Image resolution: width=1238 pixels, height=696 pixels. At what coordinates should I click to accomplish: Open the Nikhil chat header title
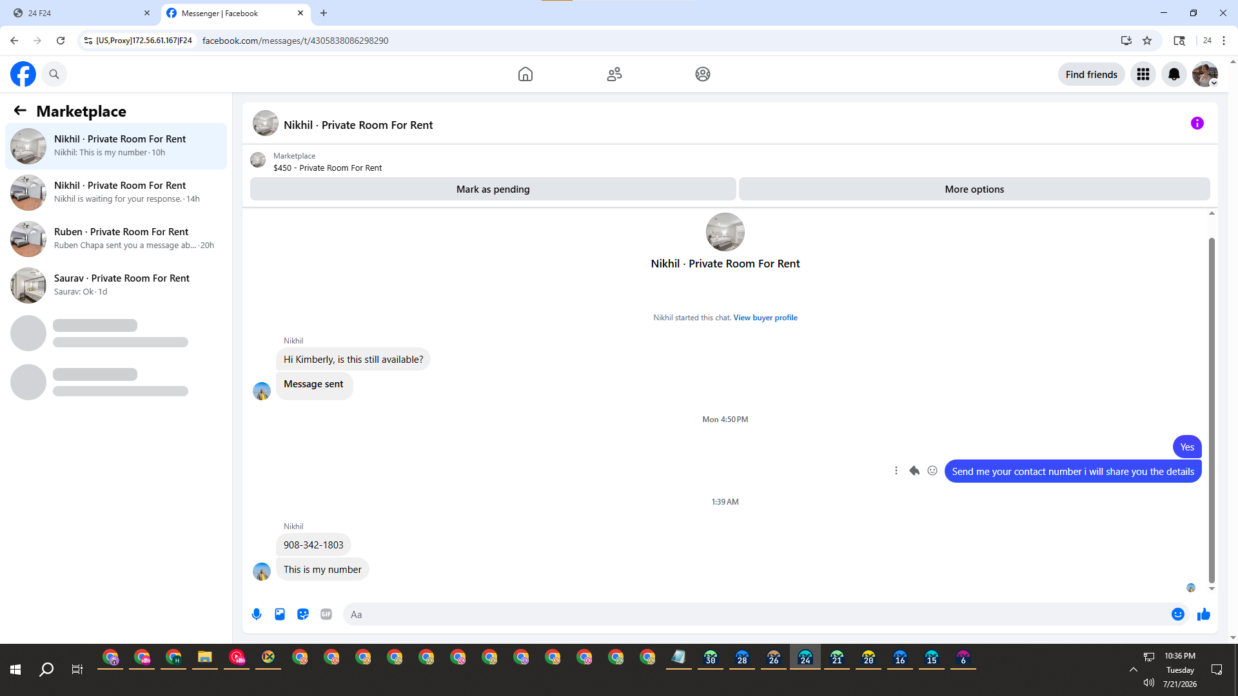(358, 125)
